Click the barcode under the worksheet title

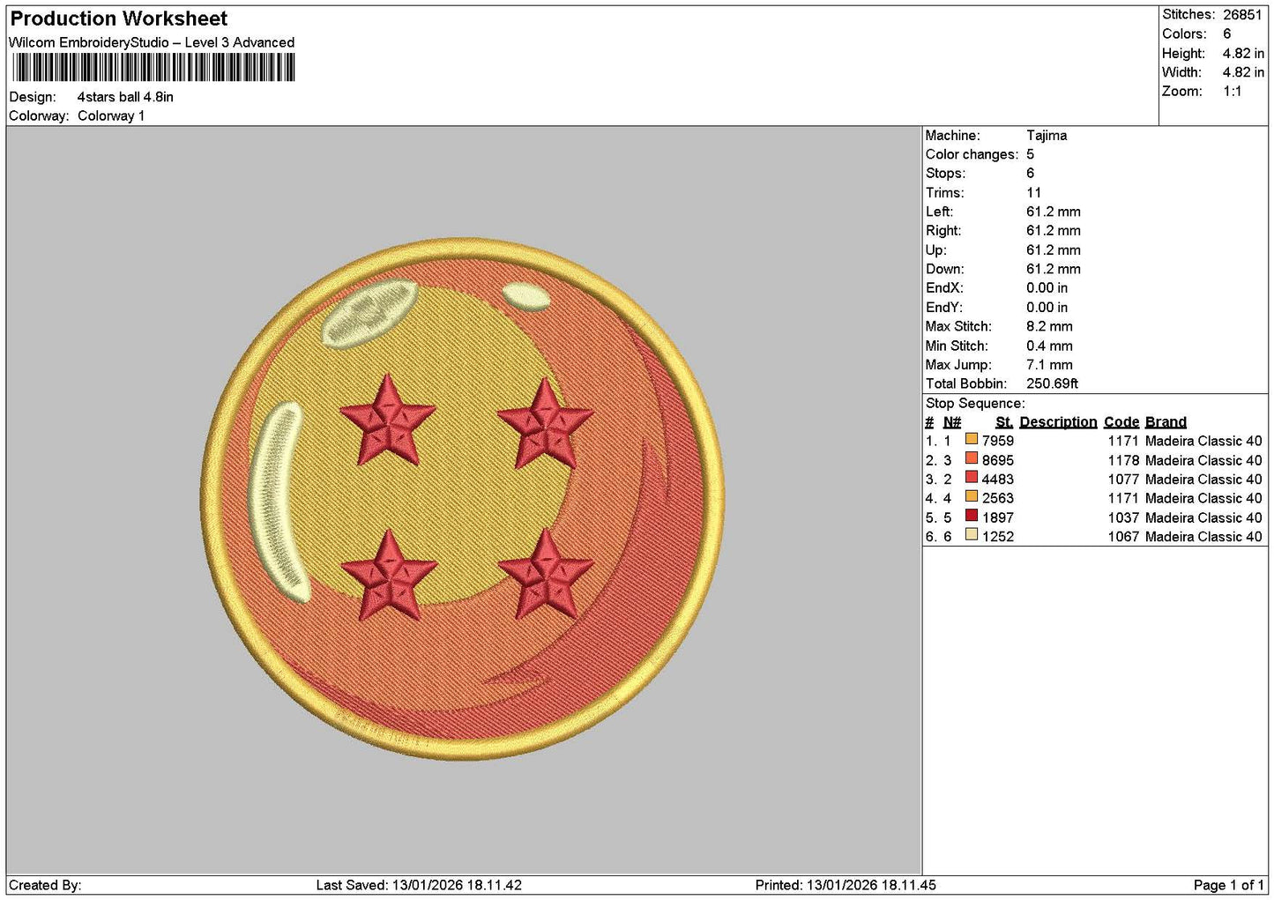coord(153,68)
